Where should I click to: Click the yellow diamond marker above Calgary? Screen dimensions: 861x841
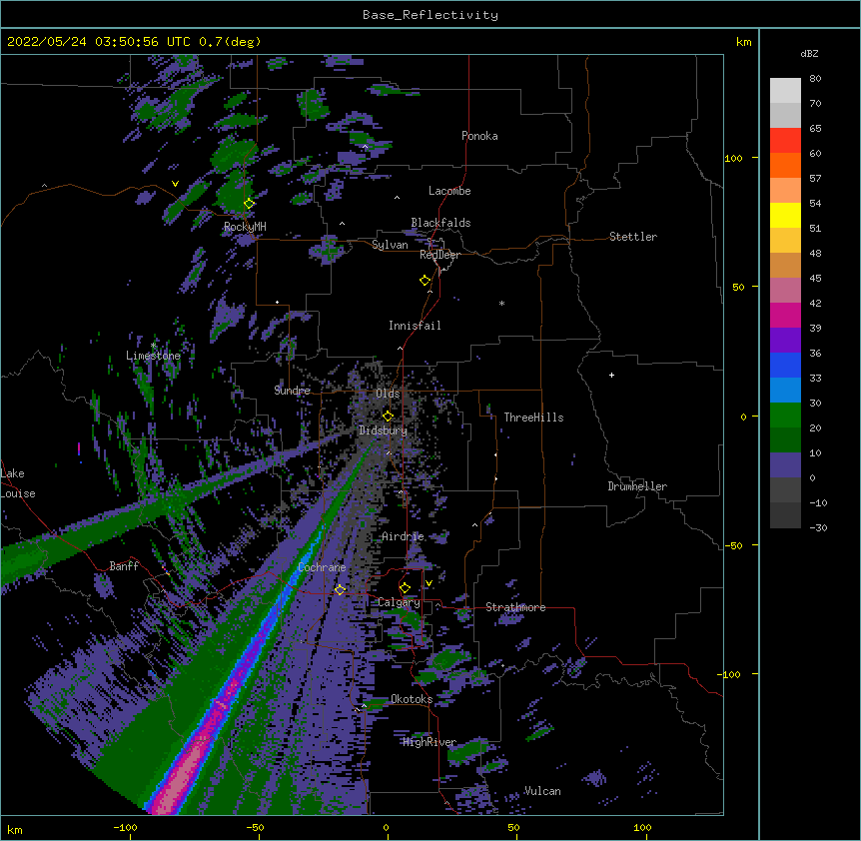point(405,588)
